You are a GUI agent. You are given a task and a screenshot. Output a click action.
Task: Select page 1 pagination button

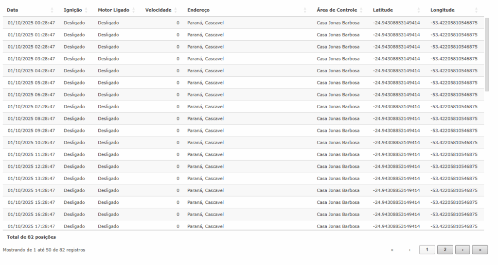tap(427, 249)
